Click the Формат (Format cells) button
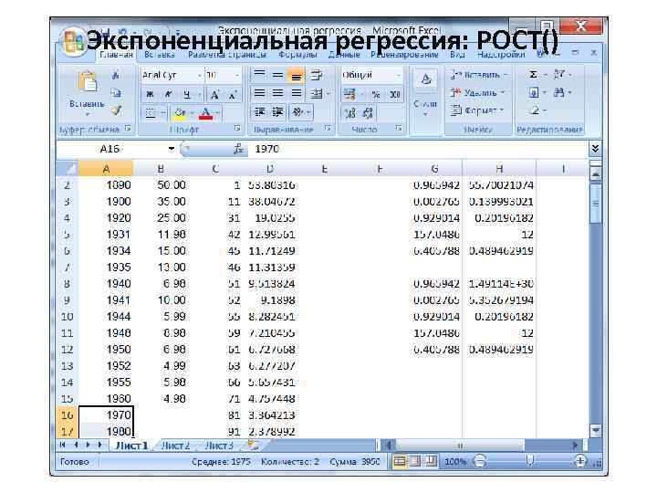 click(477, 110)
